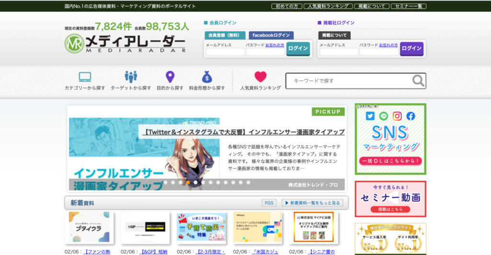Focus publisher パスワード field
This screenshot has width=491, height=255.
pyautogui.click(x=379, y=52)
